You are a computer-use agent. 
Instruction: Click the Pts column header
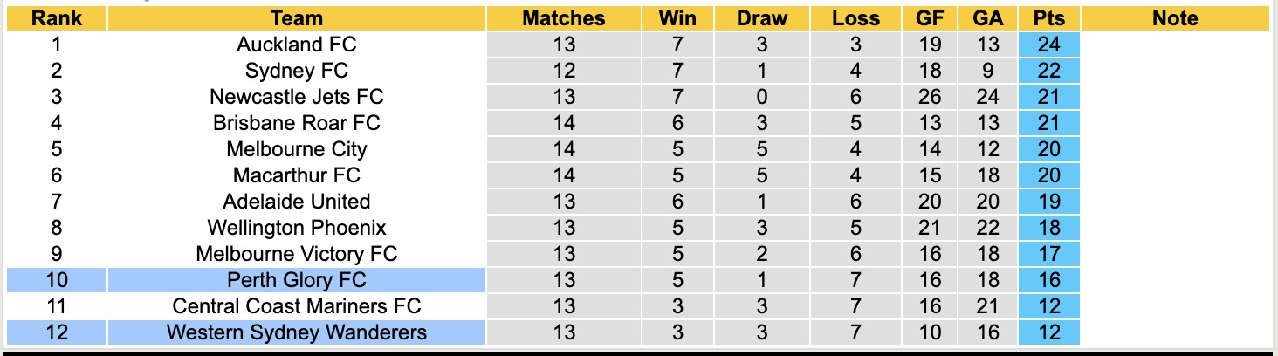pos(1048,18)
